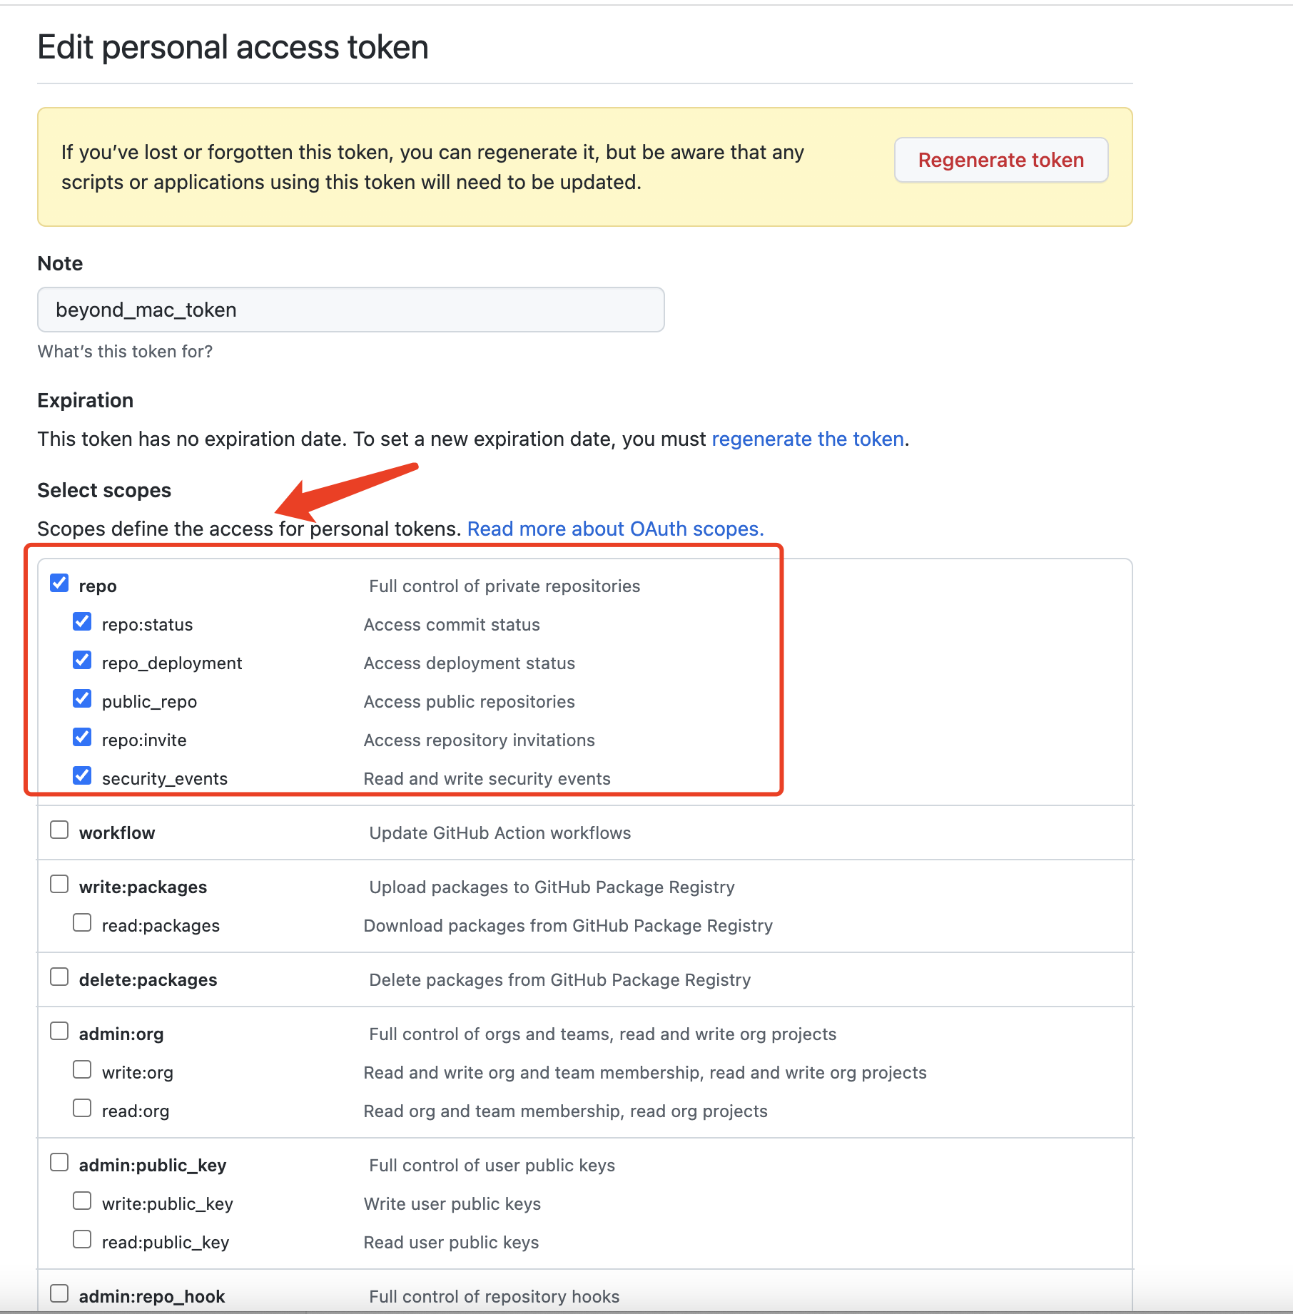Enable the delete:packages scope

59,977
